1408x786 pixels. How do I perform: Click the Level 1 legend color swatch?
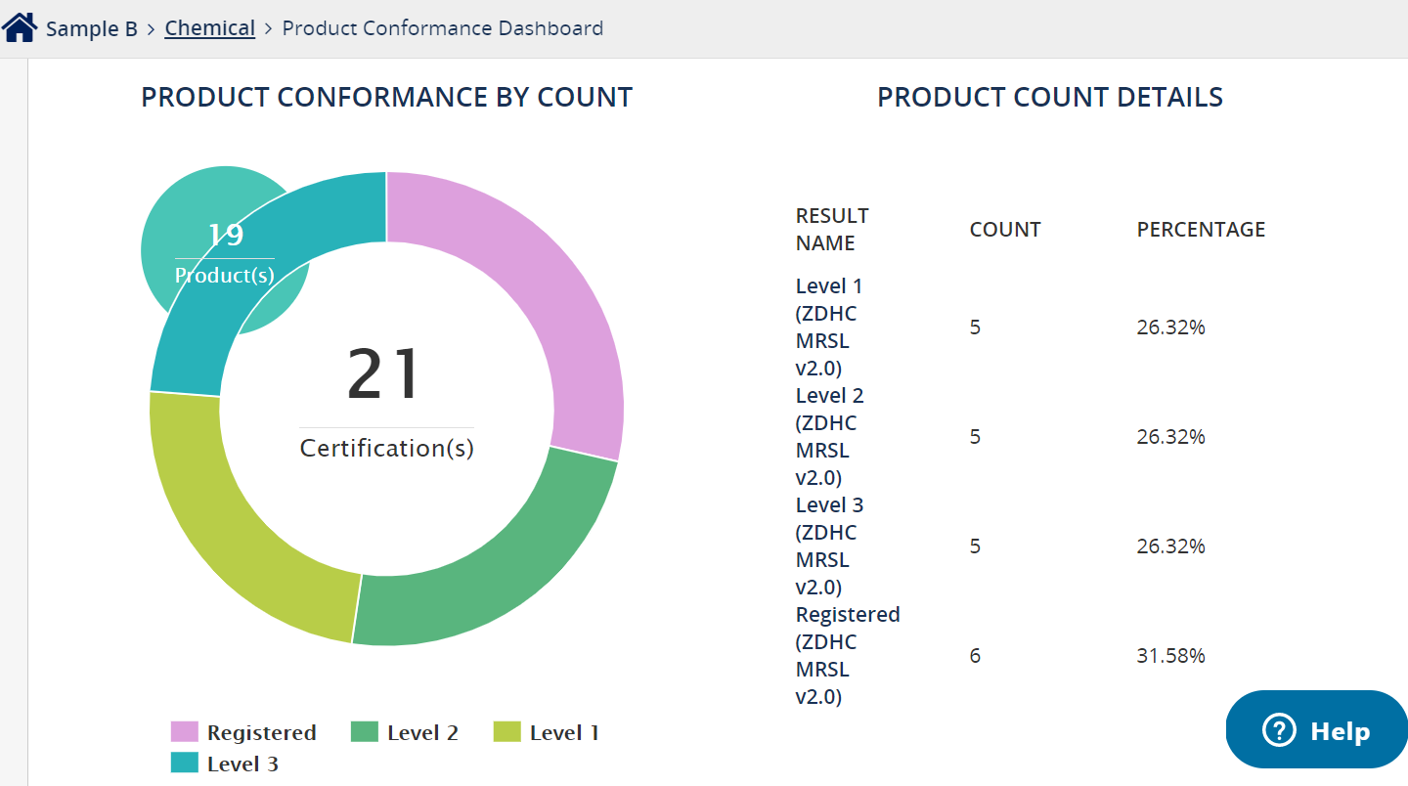tap(506, 732)
